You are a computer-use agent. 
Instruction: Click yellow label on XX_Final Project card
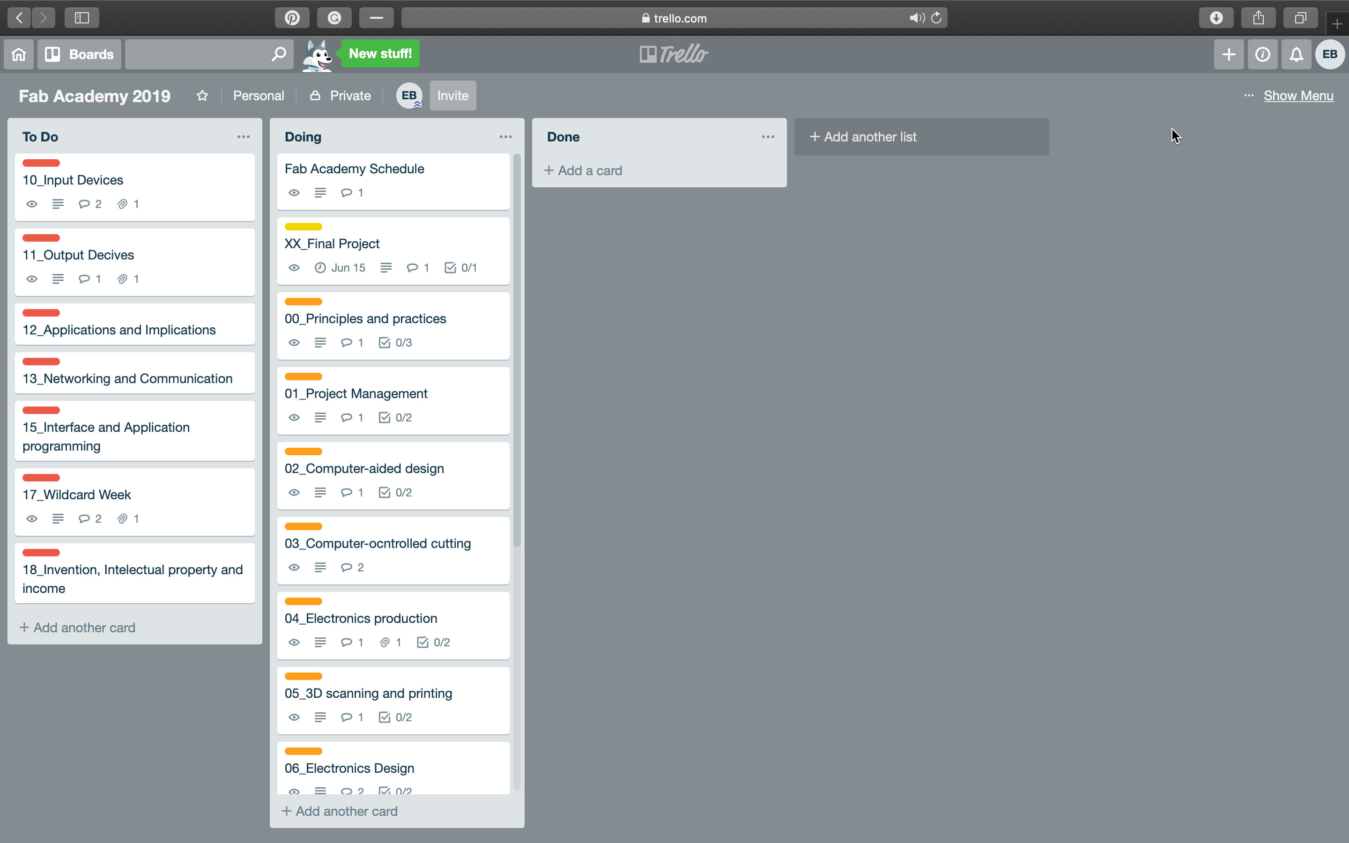tap(303, 227)
